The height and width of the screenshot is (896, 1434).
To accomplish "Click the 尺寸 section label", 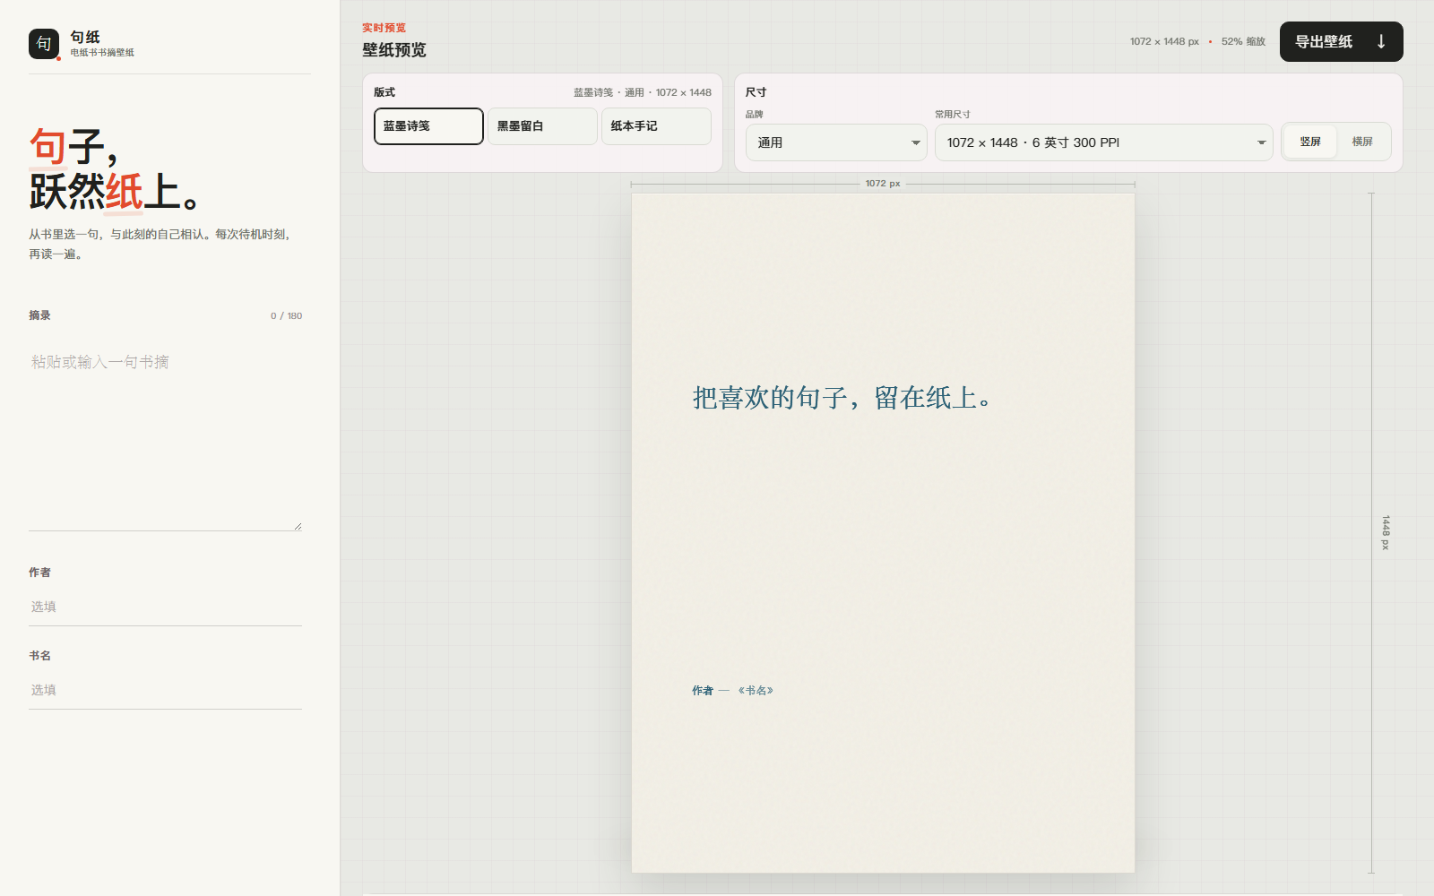I will [756, 92].
